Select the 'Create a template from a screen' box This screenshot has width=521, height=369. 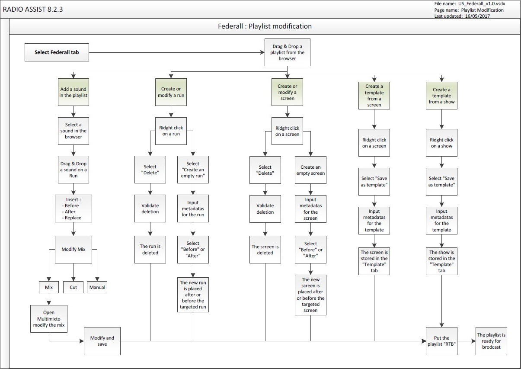pyautogui.click(x=374, y=95)
